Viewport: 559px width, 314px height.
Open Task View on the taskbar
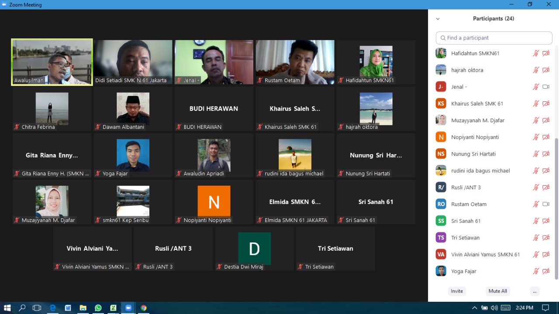coord(37,308)
